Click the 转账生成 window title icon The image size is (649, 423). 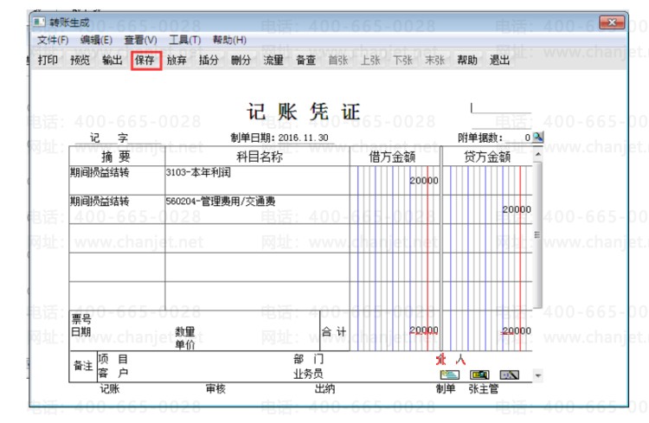point(38,22)
